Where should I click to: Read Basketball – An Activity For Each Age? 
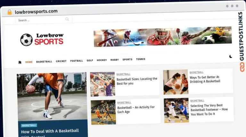pyautogui.click(x=136, y=109)
